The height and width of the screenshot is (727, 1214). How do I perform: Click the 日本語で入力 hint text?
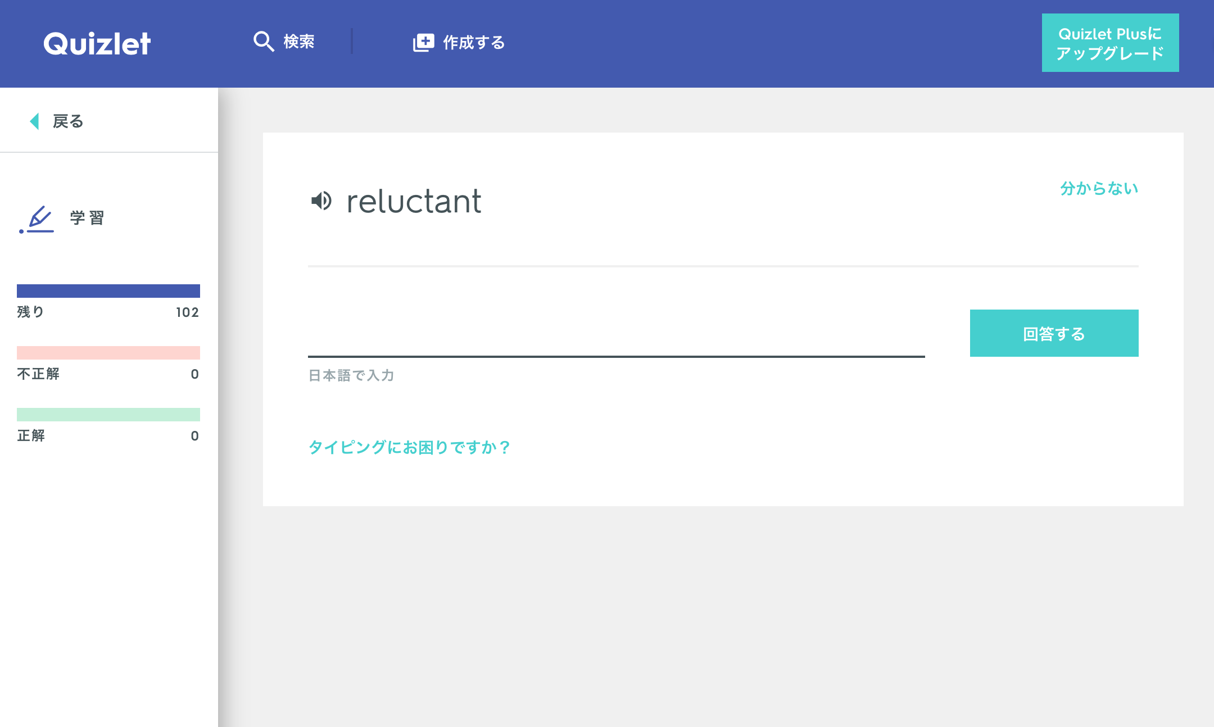(x=351, y=375)
